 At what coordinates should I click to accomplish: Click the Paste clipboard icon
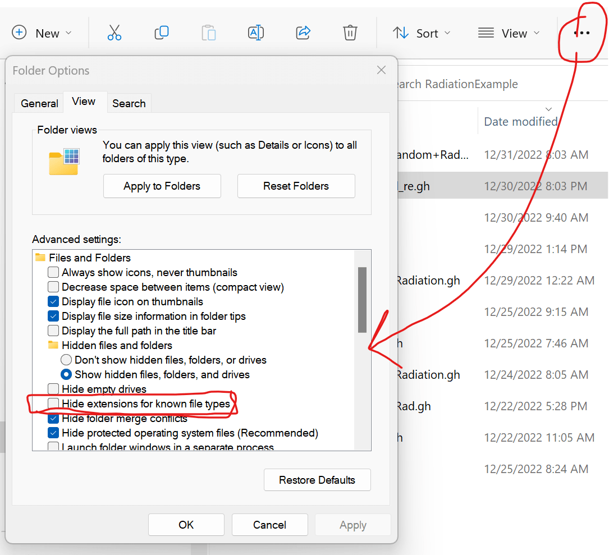pos(209,33)
